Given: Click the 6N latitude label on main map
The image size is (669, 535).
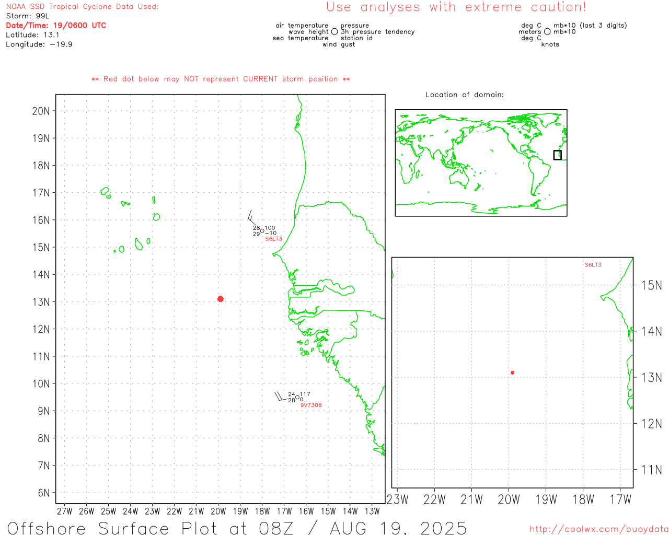Looking at the screenshot, I should [44, 493].
